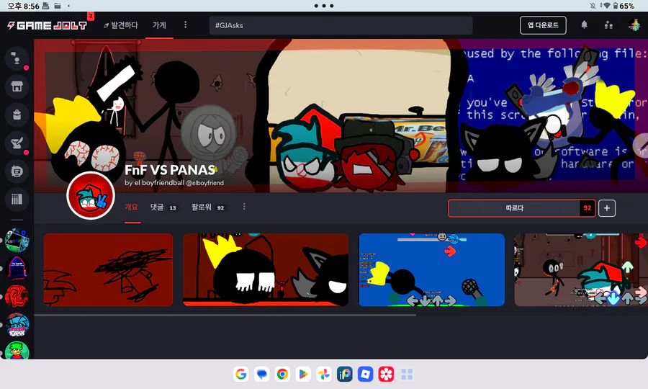This screenshot has height=389, width=648.
Task: Open the first community avatar in sidebar
Action: pyautogui.click(x=17, y=240)
